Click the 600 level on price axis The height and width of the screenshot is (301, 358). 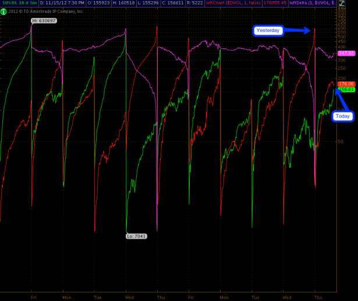click(342, 29)
